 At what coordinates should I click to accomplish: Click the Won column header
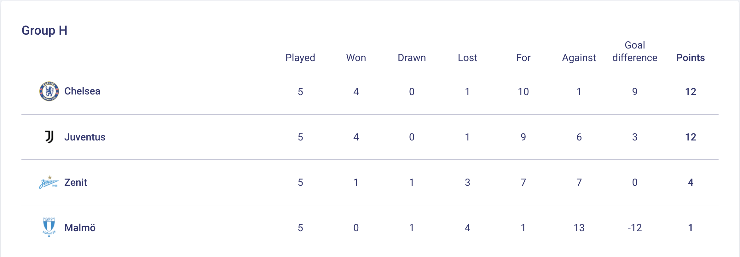(x=356, y=58)
